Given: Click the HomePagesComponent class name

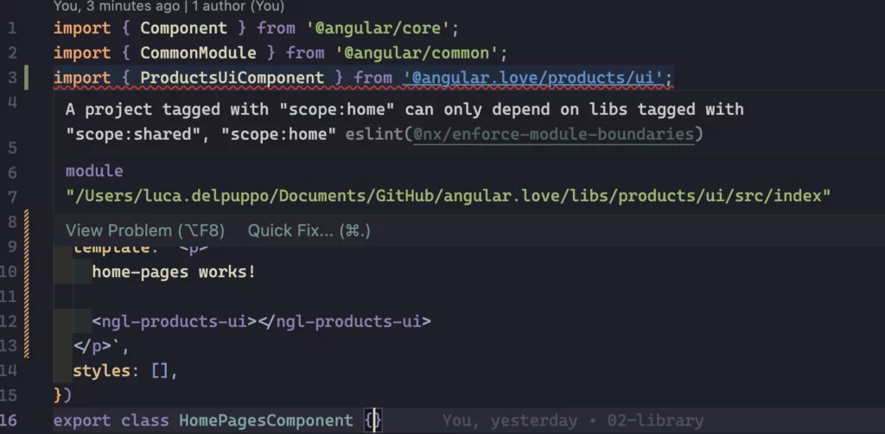Looking at the screenshot, I should (266, 421).
